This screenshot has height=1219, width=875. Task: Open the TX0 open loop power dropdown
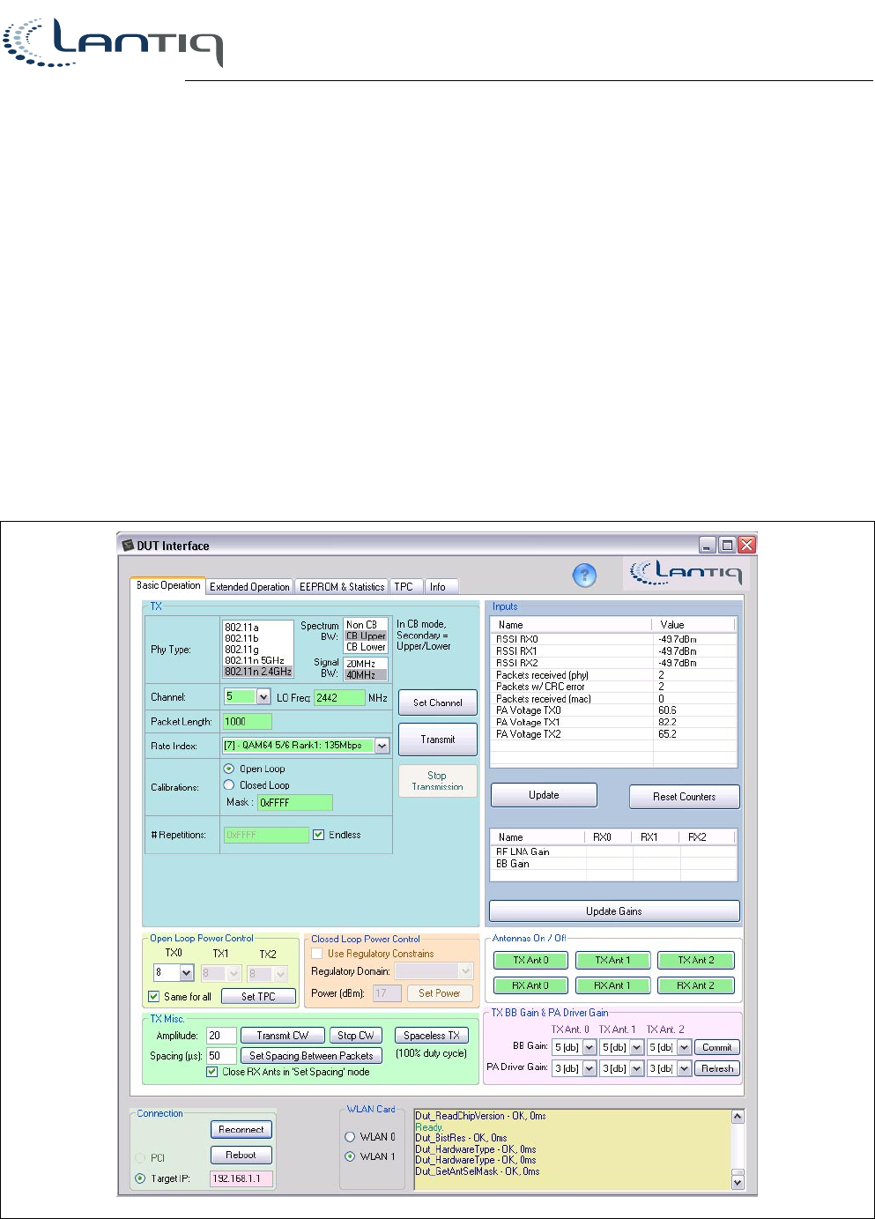tap(186, 973)
